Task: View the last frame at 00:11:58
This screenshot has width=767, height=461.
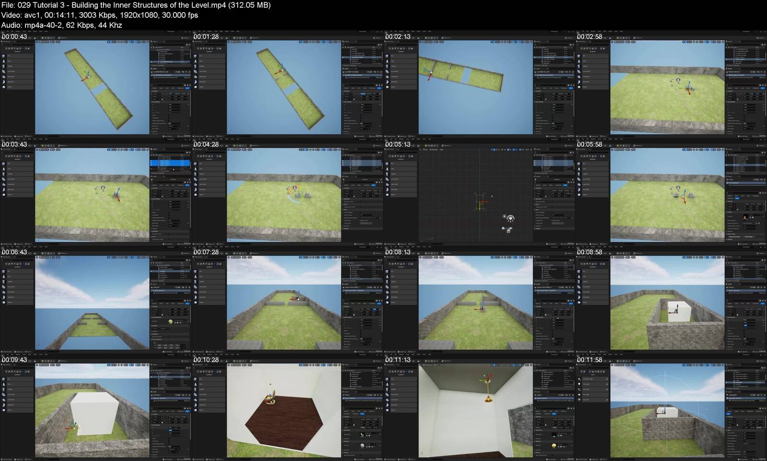Action: [671, 407]
